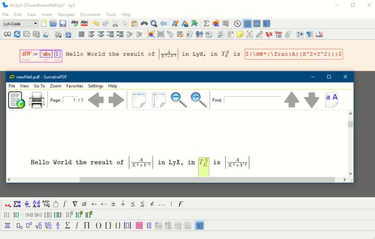Screen dimensions: 375x239
Task: Open the Insert menu in LyX
Action: click(x=47, y=15)
